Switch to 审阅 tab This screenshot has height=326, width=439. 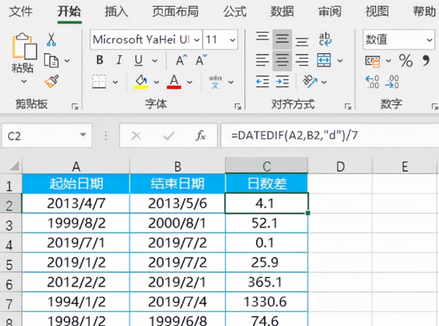[x=329, y=11]
